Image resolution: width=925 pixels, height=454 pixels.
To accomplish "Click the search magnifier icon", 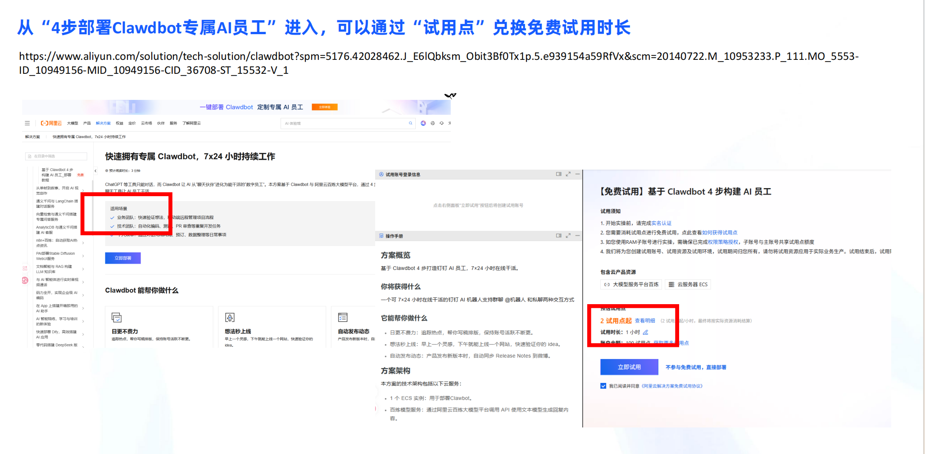I will 410,123.
